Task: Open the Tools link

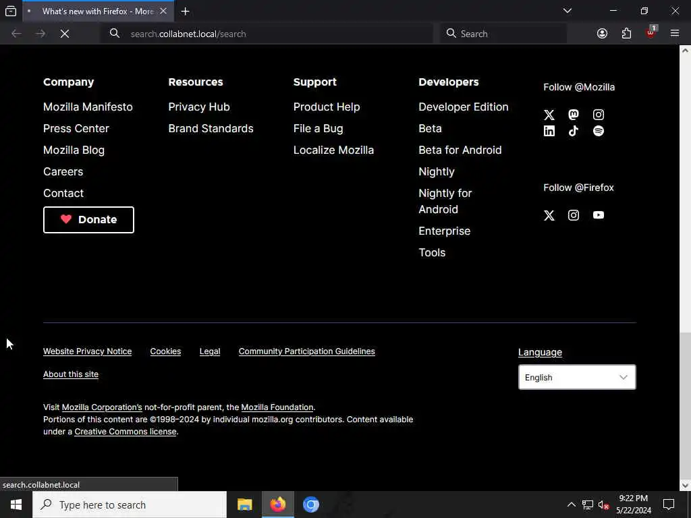Action: (432, 253)
